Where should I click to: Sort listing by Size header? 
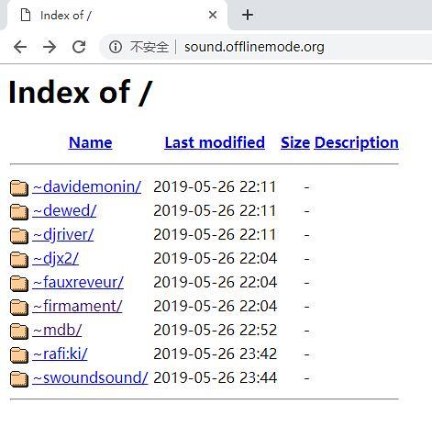(x=295, y=142)
